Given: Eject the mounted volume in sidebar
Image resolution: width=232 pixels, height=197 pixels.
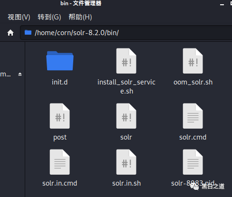Looking at the screenshot, I should coord(20,74).
